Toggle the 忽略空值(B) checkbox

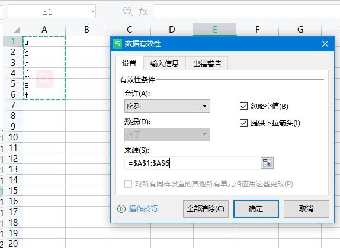[x=243, y=107]
